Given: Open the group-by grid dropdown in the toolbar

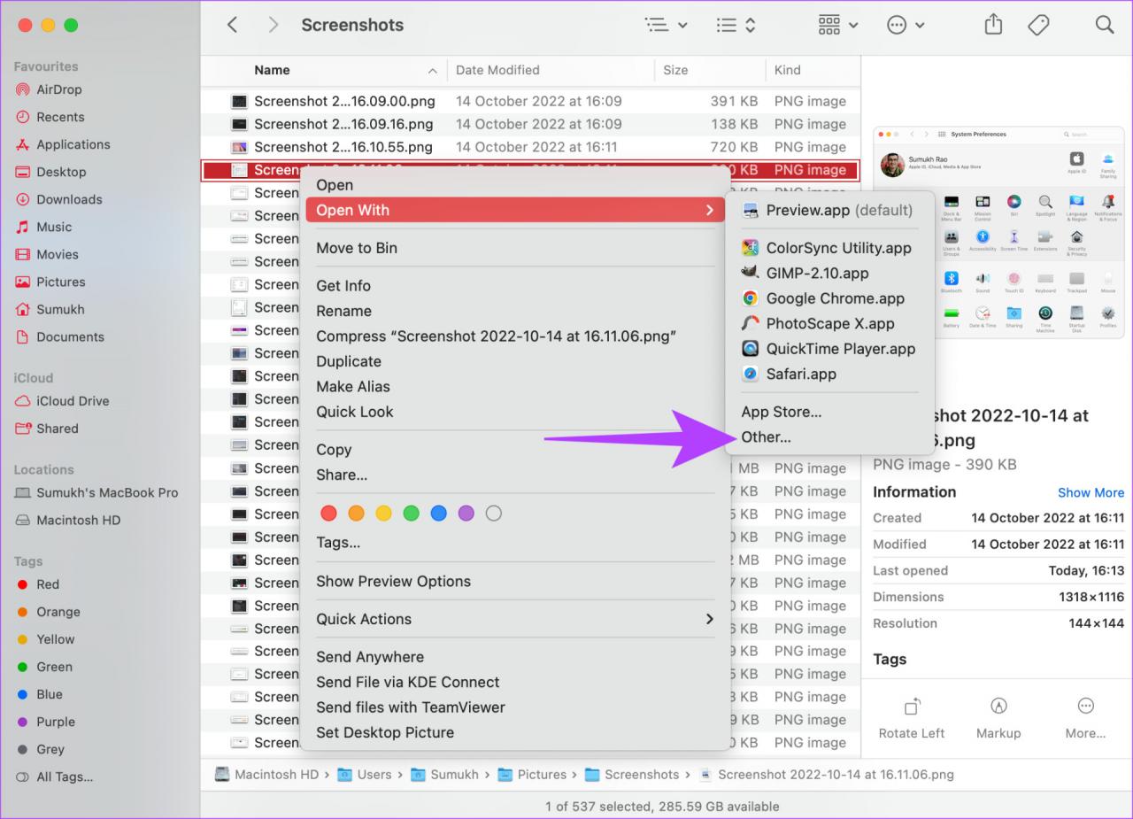Looking at the screenshot, I should coord(837,25).
